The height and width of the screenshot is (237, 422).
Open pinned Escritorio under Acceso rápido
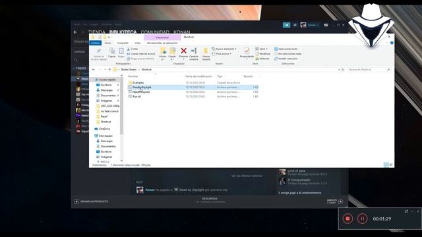coord(106,85)
